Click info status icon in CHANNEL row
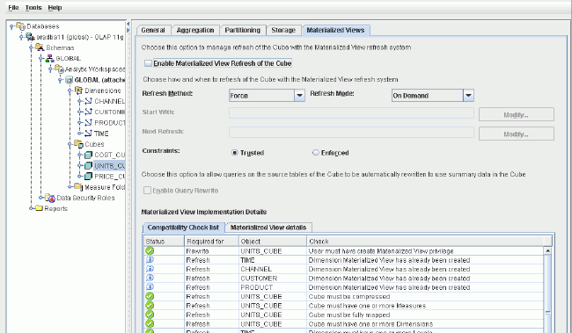572x333 pixels. click(x=150, y=269)
